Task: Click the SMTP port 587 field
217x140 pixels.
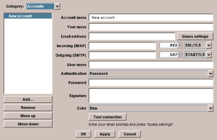Action: tap(169, 55)
